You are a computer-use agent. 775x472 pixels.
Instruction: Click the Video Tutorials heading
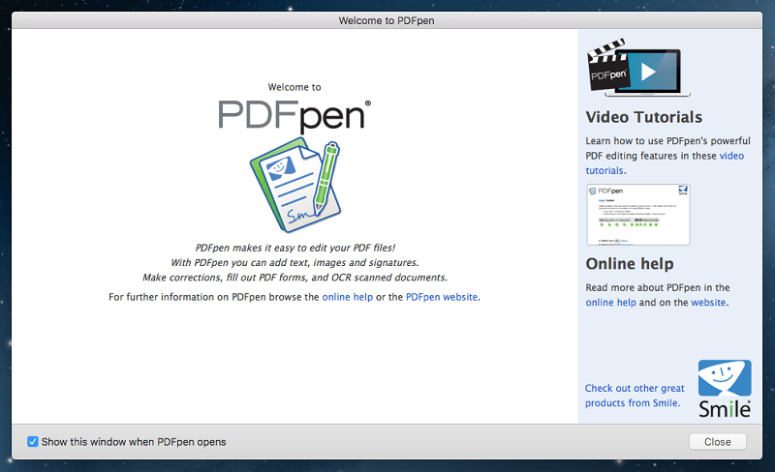coord(644,117)
